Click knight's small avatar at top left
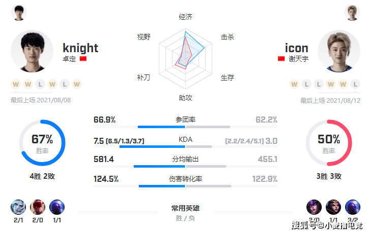Viewport: 370px width, 234px height. [19, 13]
